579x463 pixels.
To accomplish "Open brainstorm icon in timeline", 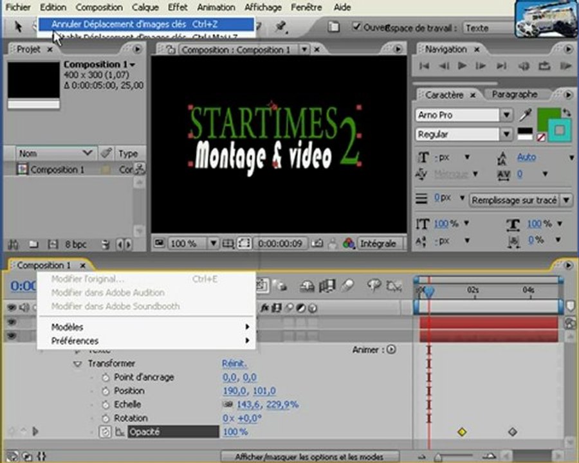I will [374, 286].
